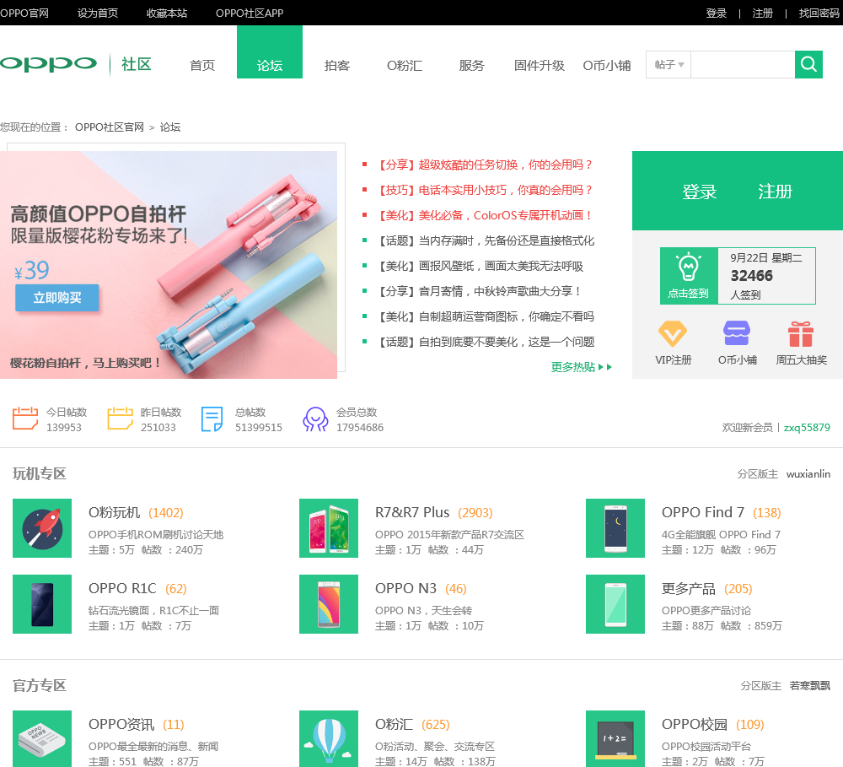
Task: Click 登录 in the top black bar
Action: tap(716, 13)
